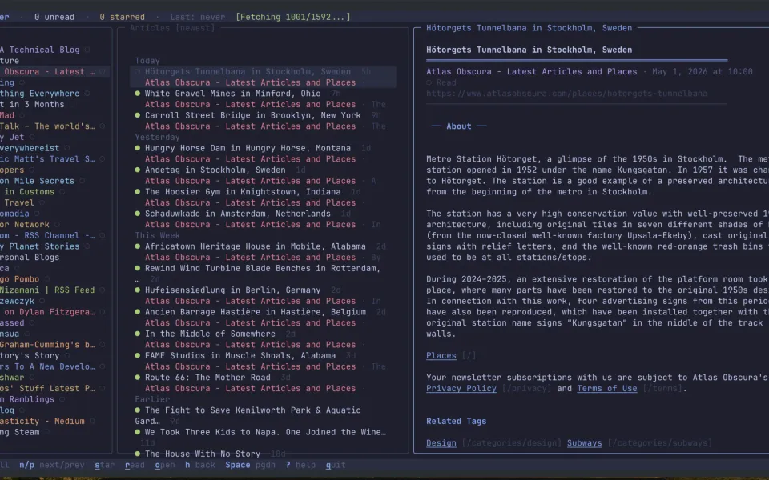The image size is (769, 480).
Task: Select the 'y Planet Stories' feed
Action: coord(40,246)
